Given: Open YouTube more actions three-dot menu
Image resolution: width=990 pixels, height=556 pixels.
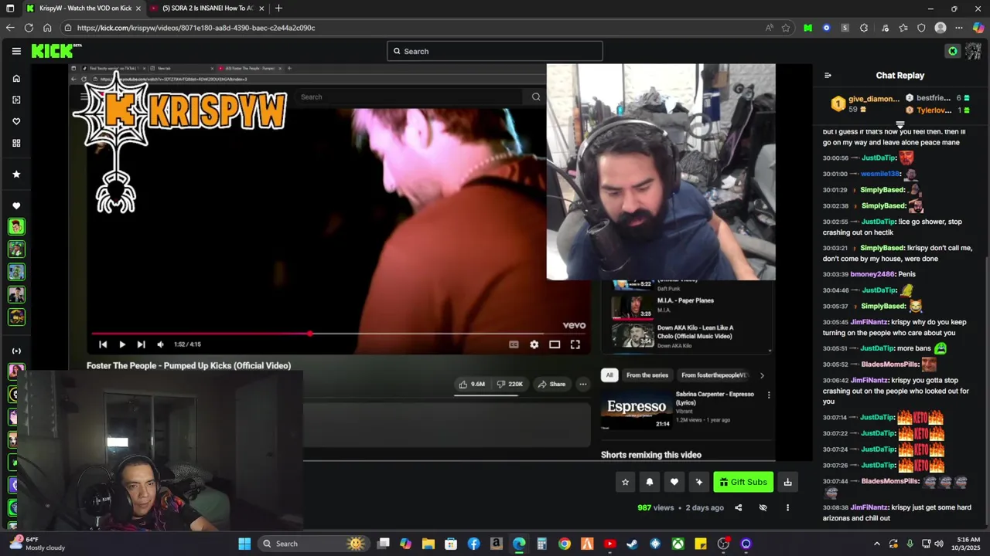Looking at the screenshot, I should pyautogui.click(x=583, y=384).
